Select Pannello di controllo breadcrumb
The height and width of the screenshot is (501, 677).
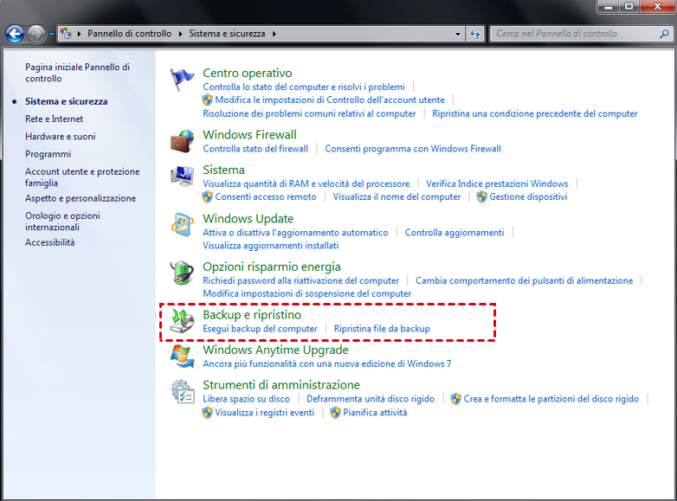tap(130, 34)
